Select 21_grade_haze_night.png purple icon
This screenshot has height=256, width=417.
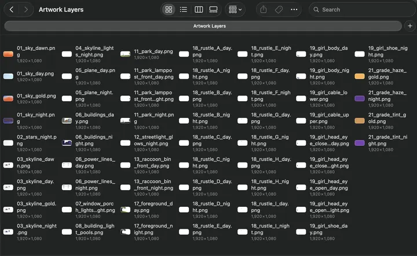360,98
